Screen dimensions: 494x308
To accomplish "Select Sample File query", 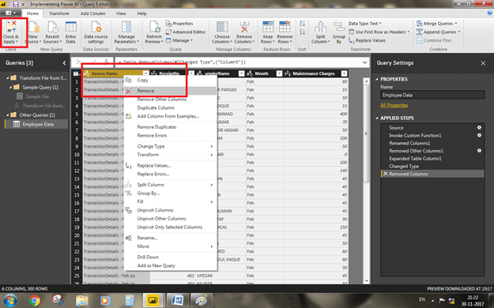I will coord(37,96).
